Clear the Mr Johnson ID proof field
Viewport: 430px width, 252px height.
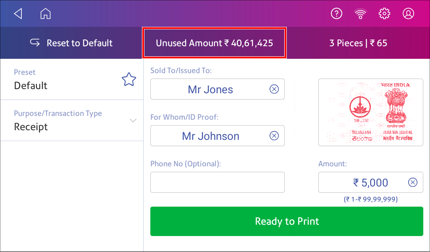pyautogui.click(x=274, y=136)
